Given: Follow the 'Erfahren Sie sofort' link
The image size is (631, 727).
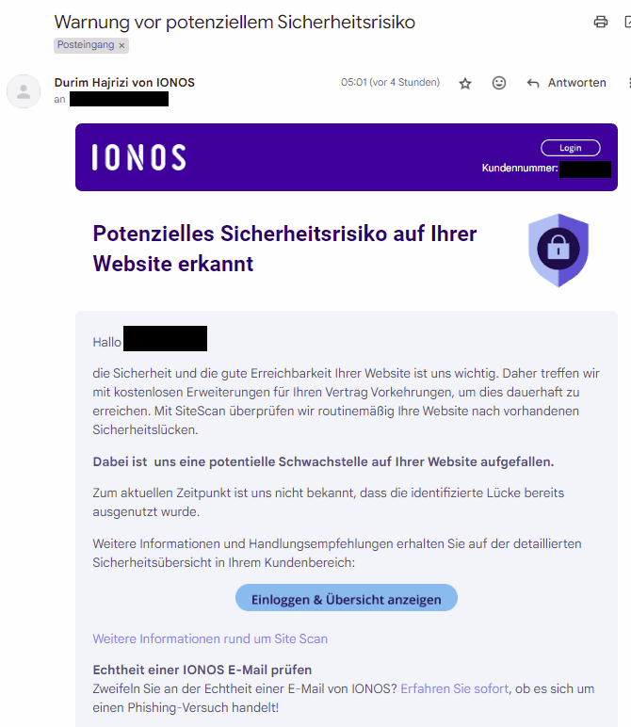Looking at the screenshot, I should (x=455, y=688).
